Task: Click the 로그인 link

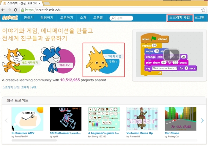Action: (x=199, y=18)
